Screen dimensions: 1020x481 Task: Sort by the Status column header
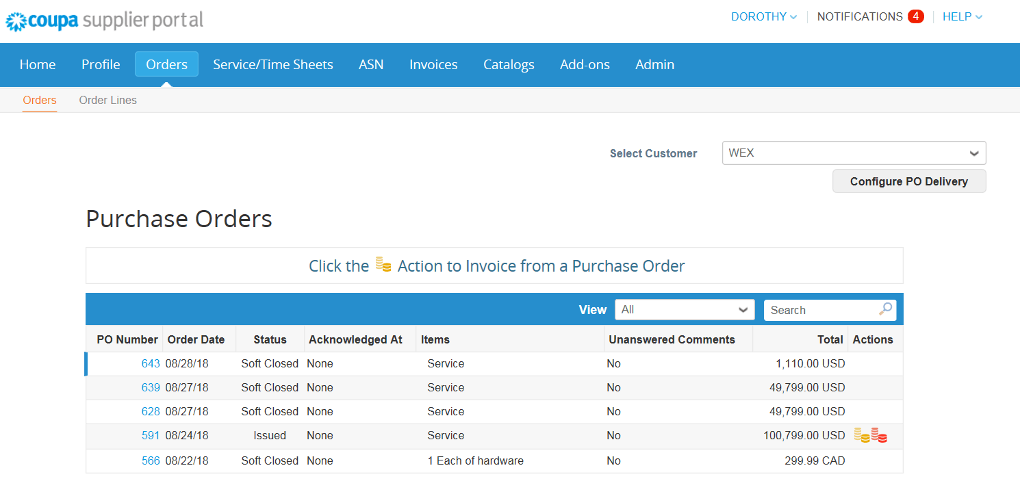[270, 339]
